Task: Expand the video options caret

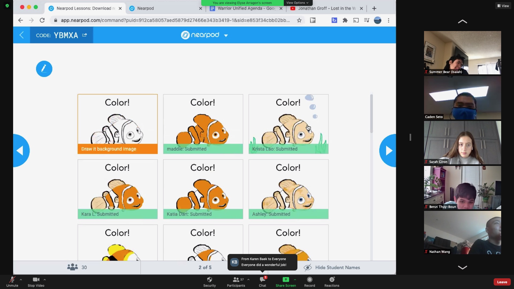Action: [x=45, y=280]
